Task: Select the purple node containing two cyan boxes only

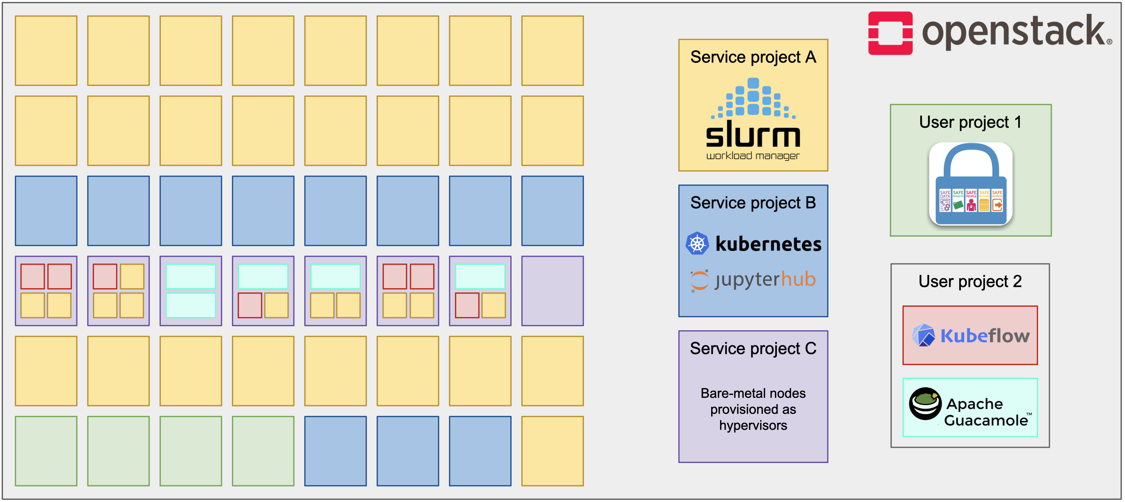Action: [x=191, y=291]
